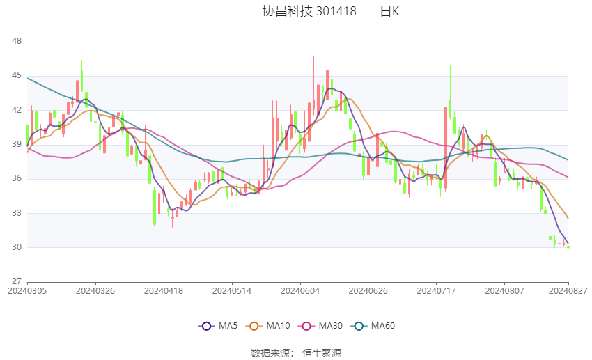Toggle the MA5 moving average legend
This screenshot has width=592, height=360.
coord(218,326)
